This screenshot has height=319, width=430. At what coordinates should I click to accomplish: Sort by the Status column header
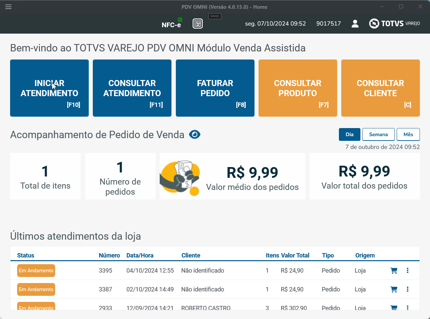26,255
